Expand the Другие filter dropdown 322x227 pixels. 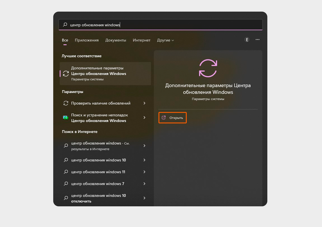(165, 40)
